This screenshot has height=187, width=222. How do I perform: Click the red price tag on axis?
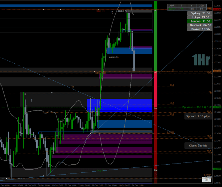pos(217,9)
